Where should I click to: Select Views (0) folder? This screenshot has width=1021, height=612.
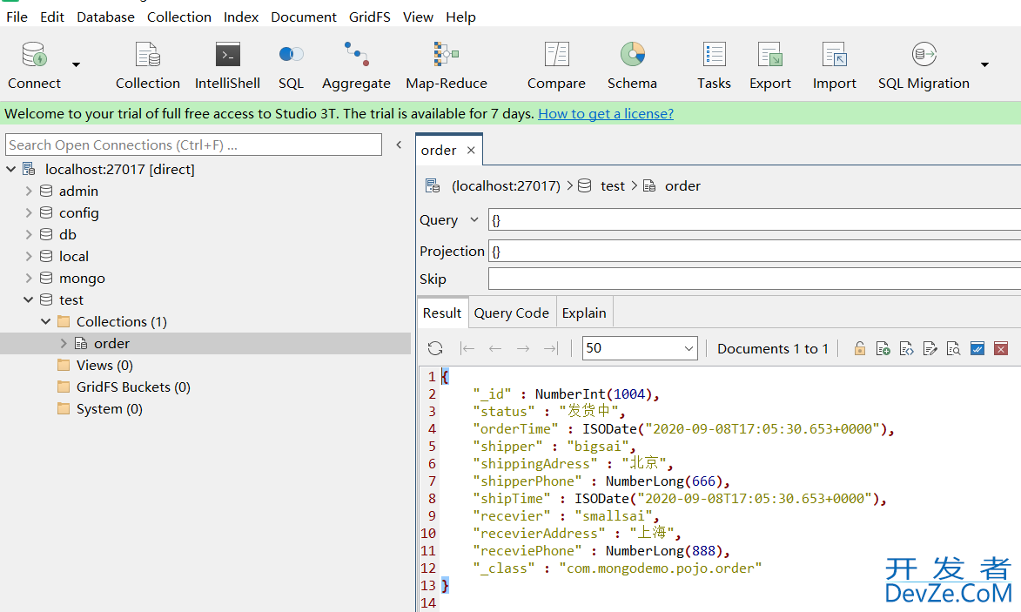pyautogui.click(x=104, y=366)
